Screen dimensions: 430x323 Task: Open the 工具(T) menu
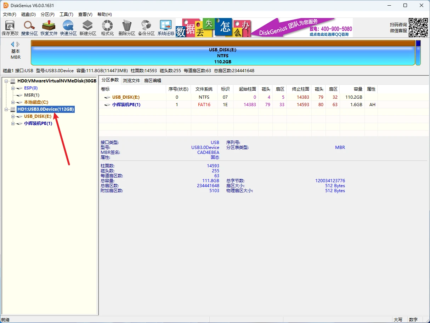pos(66,15)
